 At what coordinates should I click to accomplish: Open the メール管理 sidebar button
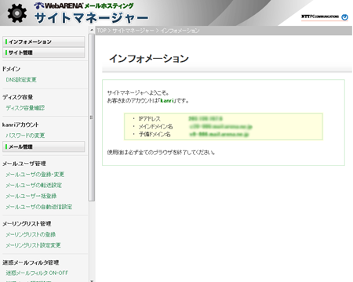pos(44,146)
